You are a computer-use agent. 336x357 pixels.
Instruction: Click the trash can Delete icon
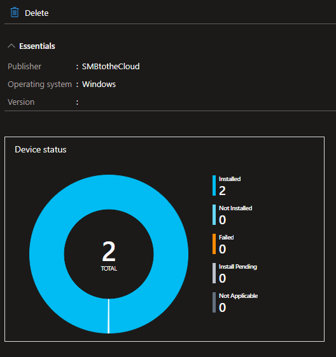15,12
